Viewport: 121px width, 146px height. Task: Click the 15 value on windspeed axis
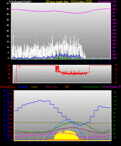pos(8,42)
